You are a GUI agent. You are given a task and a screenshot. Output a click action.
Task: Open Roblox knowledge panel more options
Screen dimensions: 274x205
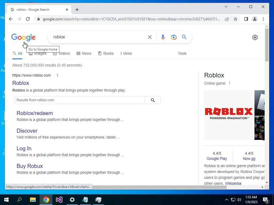coord(230,83)
